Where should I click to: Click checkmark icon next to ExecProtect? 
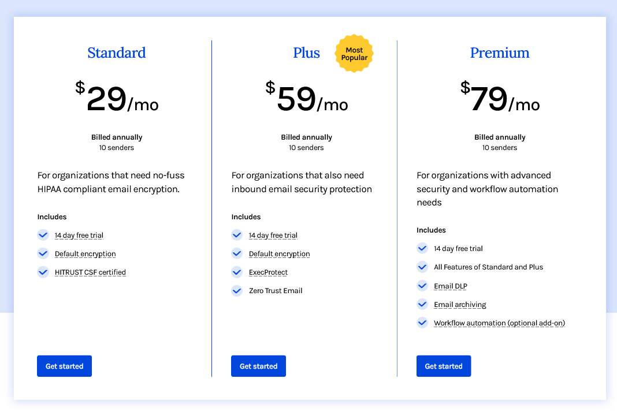(x=237, y=272)
